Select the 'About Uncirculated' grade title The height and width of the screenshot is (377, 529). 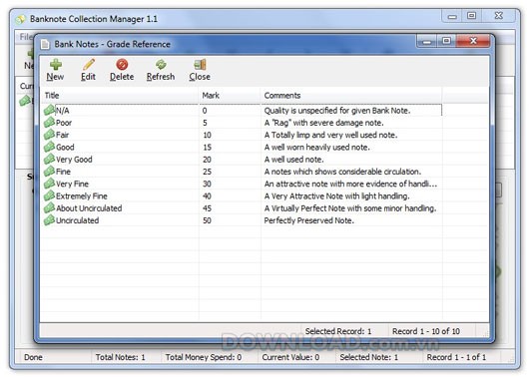pos(89,208)
